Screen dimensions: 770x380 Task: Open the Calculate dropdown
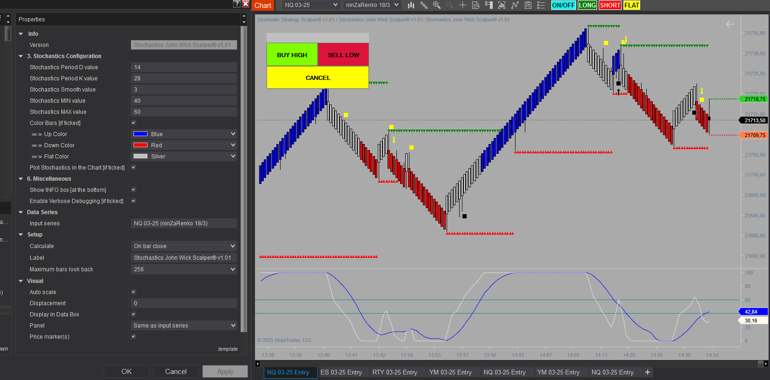[184, 246]
